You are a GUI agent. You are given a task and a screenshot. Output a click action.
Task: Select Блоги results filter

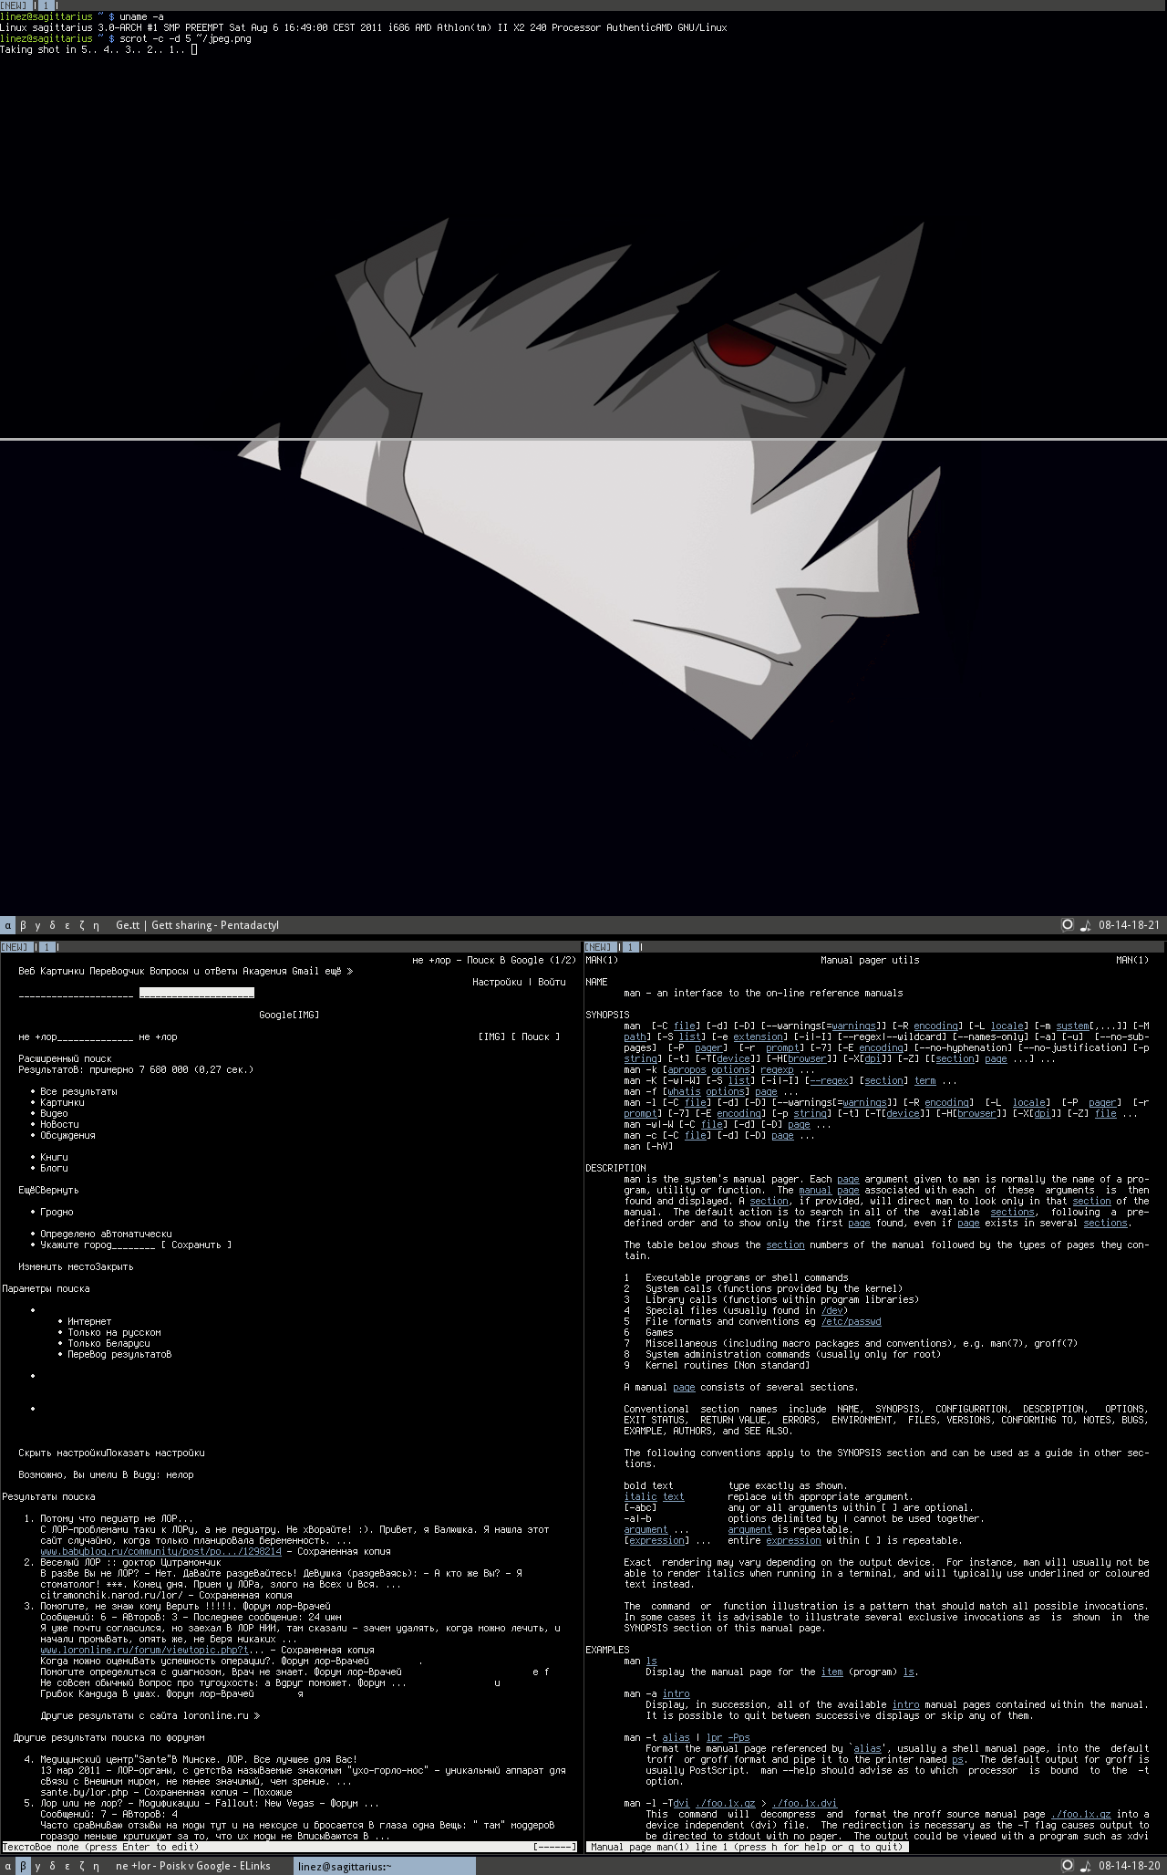tap(54, 1168)
